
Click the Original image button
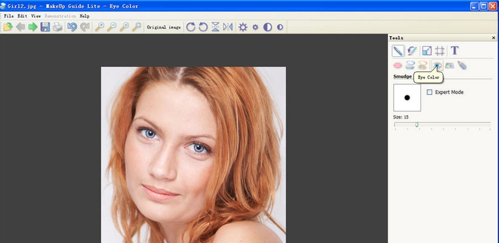164,27
